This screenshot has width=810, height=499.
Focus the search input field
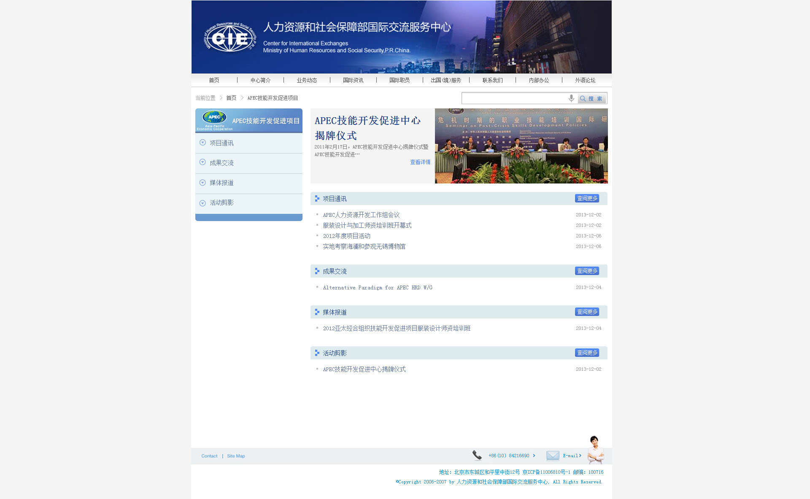(x=515, y=98)
